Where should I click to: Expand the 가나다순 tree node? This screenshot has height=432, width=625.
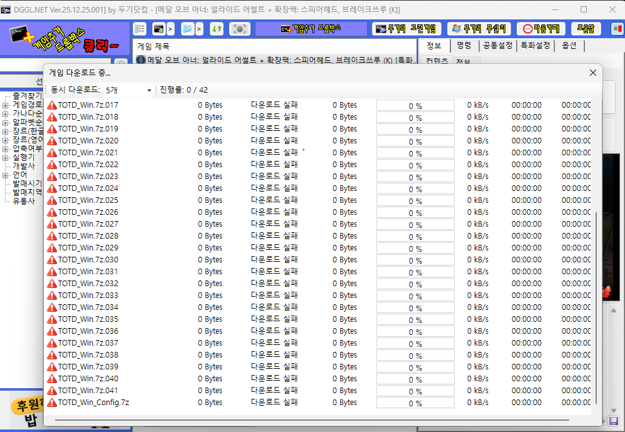point(5,114)
